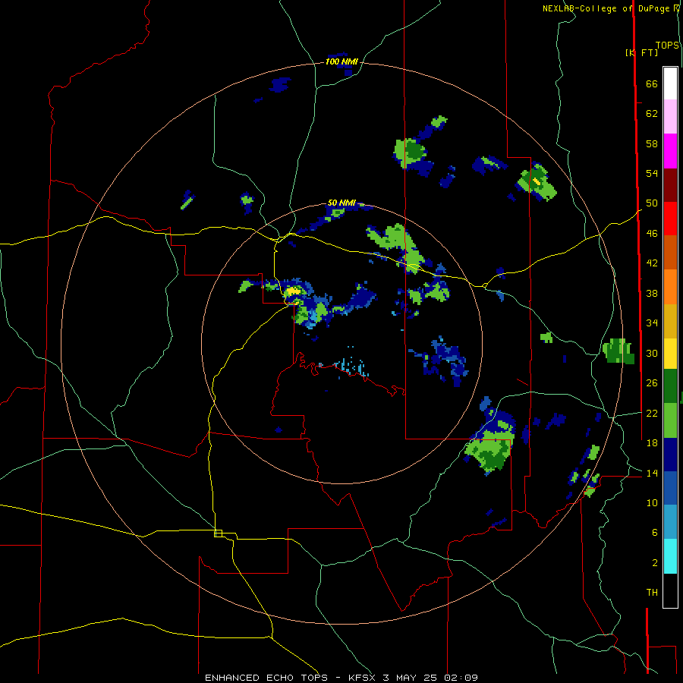Click the light green 22 kft legend swatch
The image size is (683, 683).
click(x=670, y=420)
